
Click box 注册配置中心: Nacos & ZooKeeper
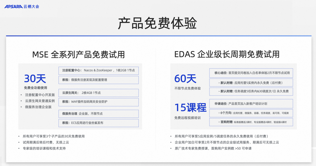coord(99,70)
